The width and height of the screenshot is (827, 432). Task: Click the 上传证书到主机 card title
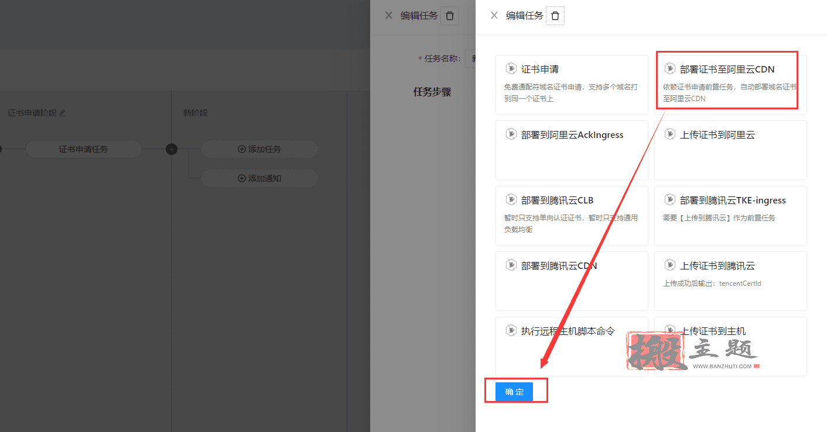click(x=713, y=331)
